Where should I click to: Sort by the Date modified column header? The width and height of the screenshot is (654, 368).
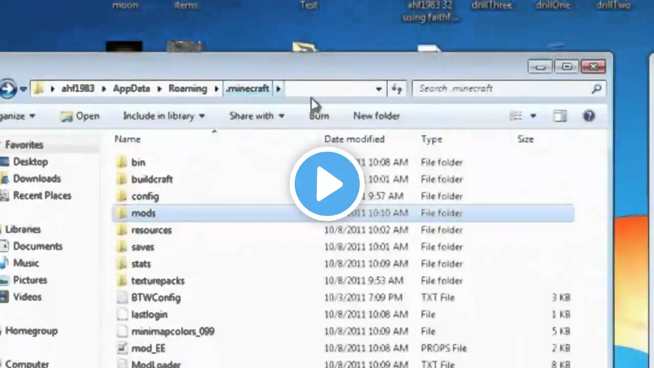point(354,139)
